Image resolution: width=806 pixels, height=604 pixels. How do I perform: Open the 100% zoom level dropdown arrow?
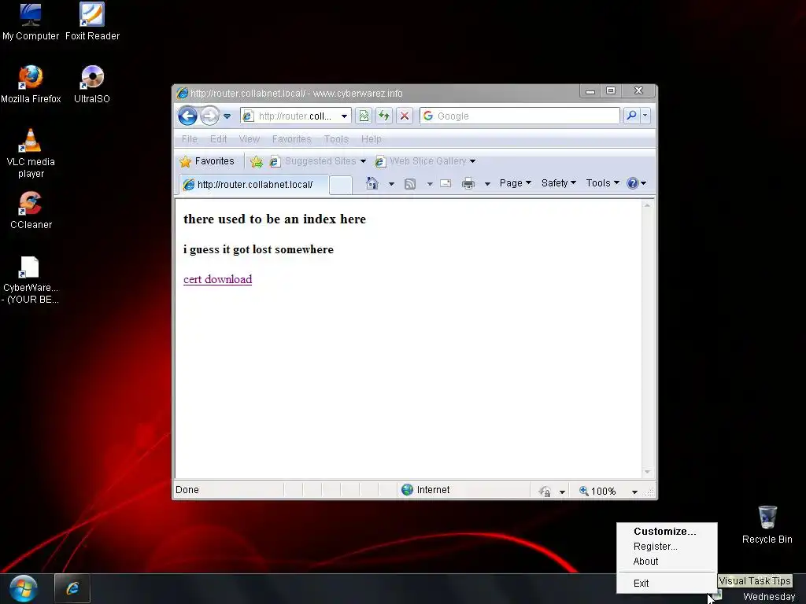point(635,492)
